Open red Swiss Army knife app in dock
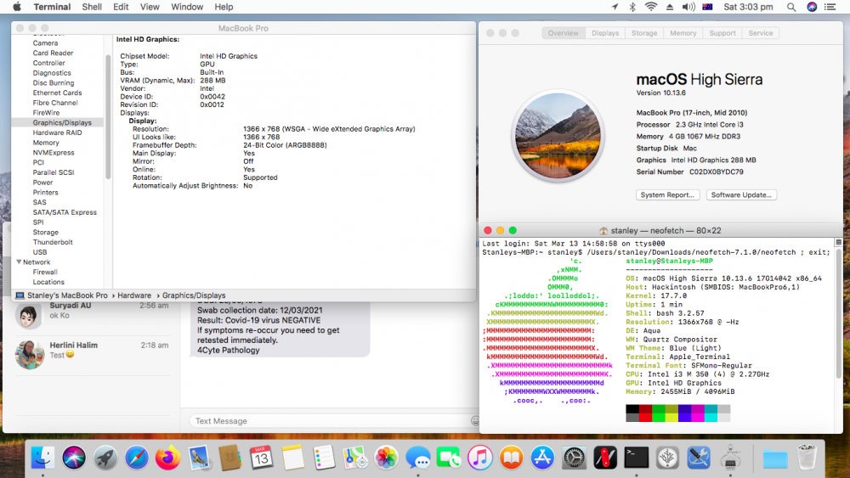Image resolution: width=850 pixels, height=478 pixels. (605, 458)
